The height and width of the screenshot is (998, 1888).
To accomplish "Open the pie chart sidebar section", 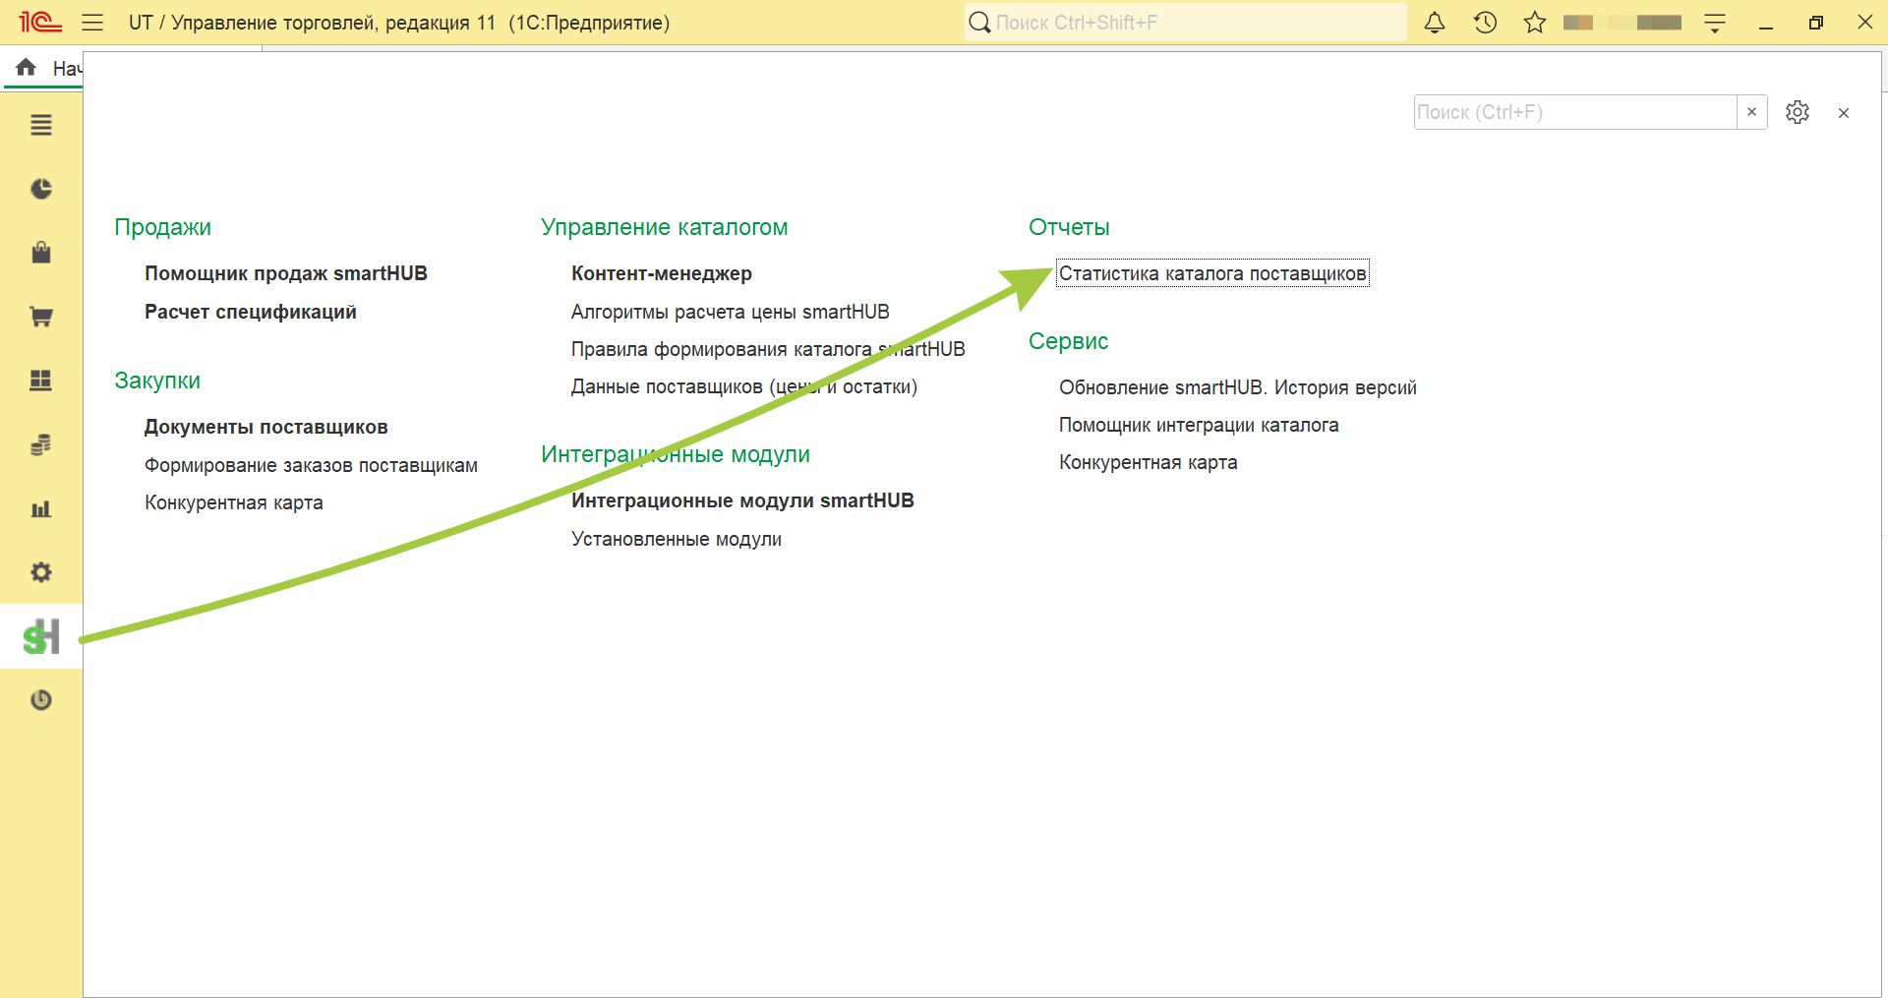I will pyautogui.click(x=41, y=189).
